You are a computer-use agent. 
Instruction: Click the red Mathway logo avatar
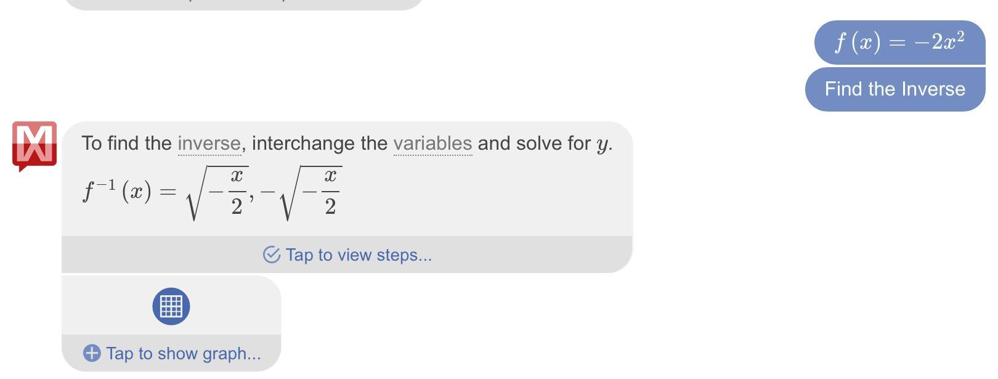34,146
